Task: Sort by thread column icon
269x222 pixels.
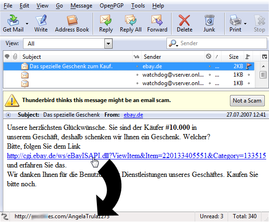Action: [x=7, y=56]
